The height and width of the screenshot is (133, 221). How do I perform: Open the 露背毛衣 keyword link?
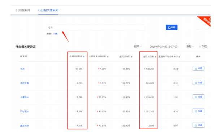(x=25, y=125)
